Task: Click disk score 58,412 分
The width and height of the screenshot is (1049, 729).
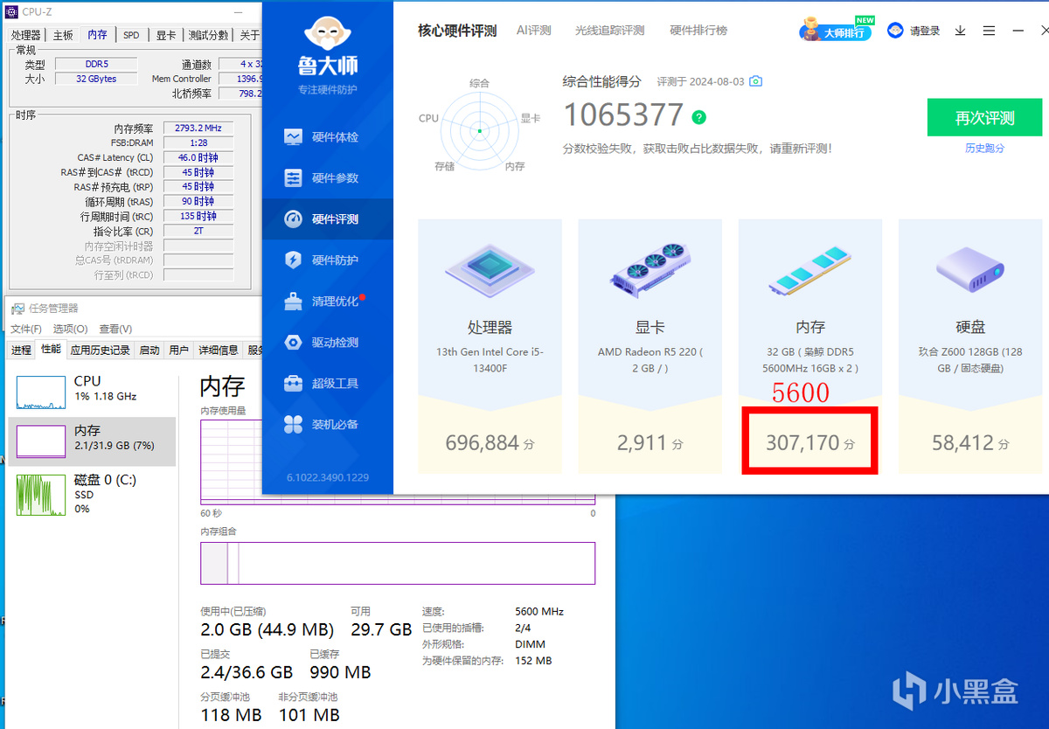Action: tap(970, 443)
